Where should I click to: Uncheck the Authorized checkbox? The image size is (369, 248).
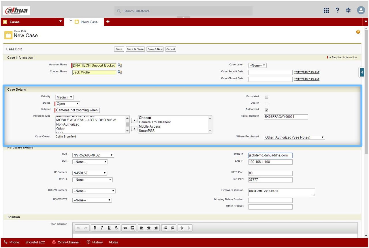[266, 110]
